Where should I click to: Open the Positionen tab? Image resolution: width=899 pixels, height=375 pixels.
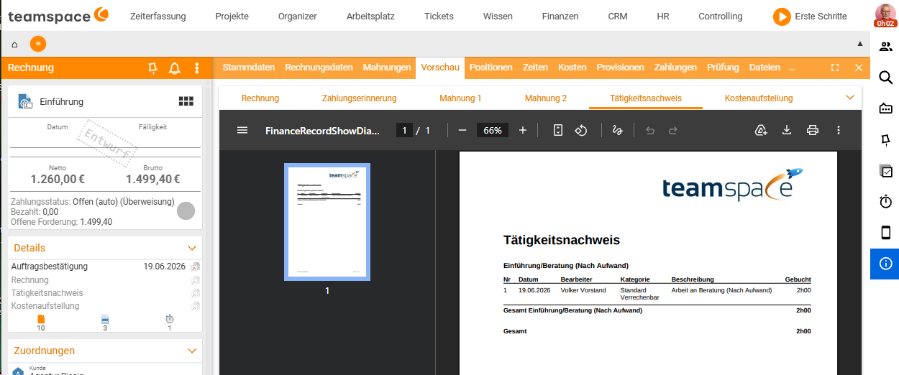[x=491, y=68]
